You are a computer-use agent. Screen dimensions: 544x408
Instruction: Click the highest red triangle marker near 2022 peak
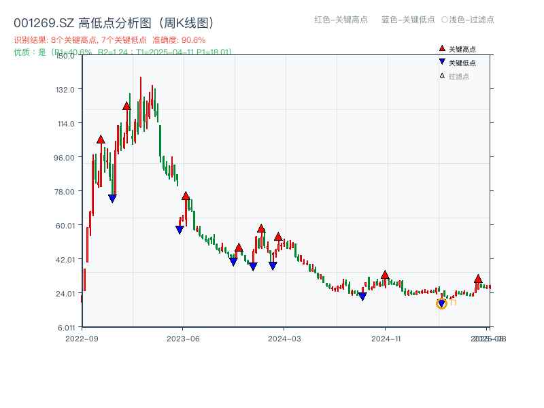pos(126,105)
